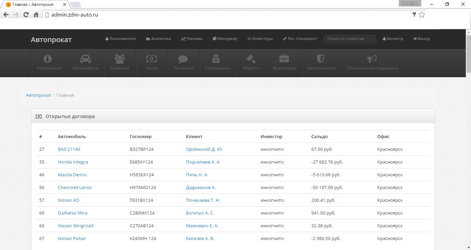Open the Юристы gavel icon section
The image size is (471, 250).
[251, 63]
